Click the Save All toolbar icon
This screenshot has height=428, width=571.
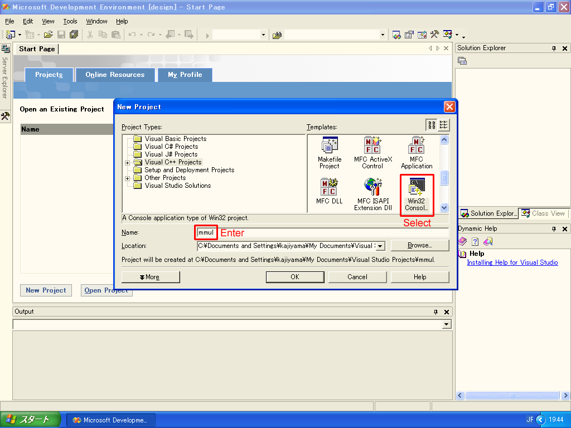click(74, 35)
